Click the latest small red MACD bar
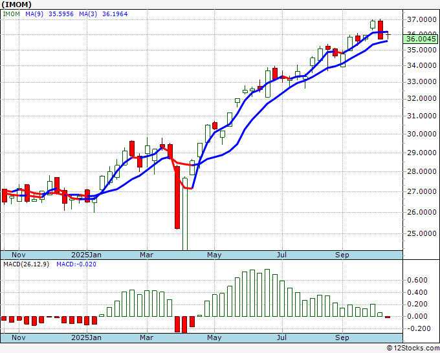440x353 pixels. coord(387,317)
